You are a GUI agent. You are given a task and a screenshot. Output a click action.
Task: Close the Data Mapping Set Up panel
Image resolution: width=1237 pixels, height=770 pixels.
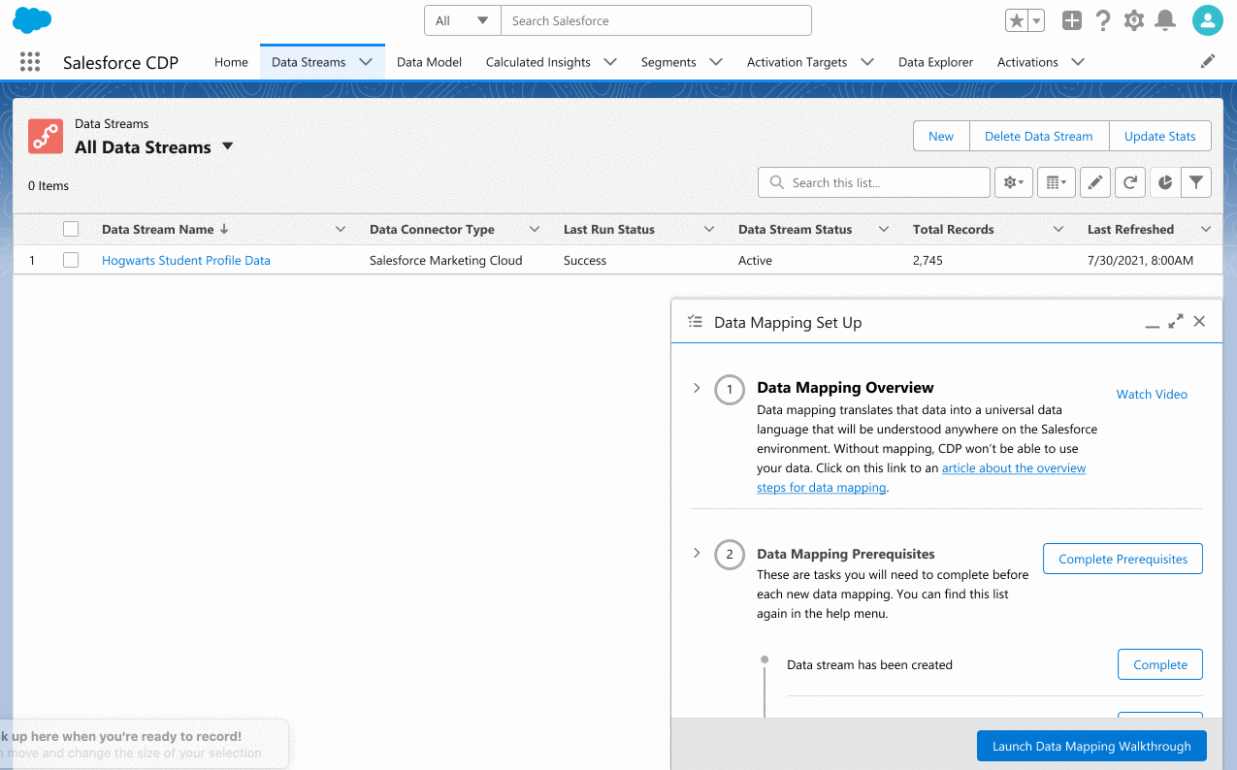pos(1199,321)
